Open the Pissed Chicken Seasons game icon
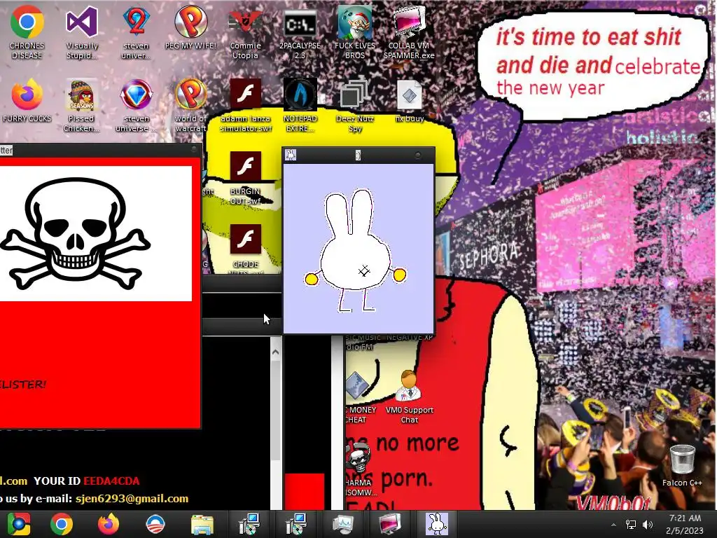The height and width of the screenshot is (538, 717). coord(82,105)
